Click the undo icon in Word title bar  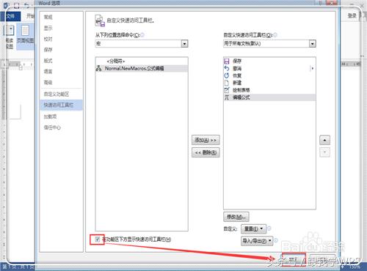point(26,5)
